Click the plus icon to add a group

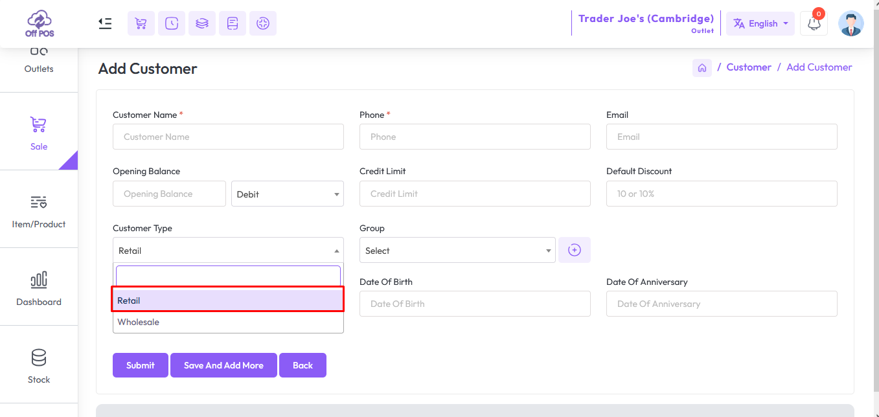point(574,251)
